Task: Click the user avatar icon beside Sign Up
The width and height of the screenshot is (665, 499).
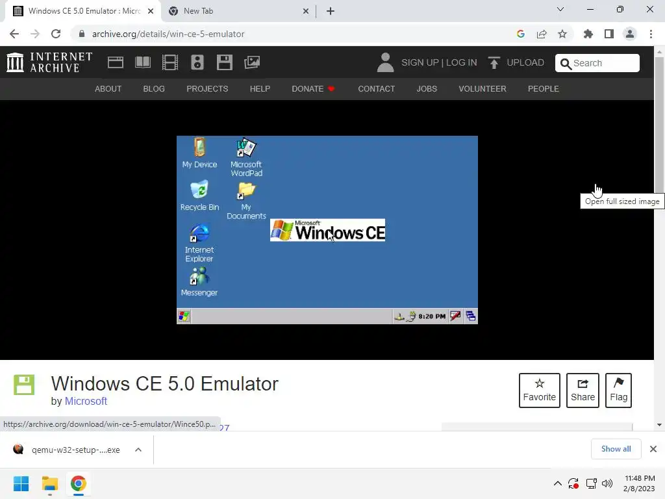Action: point(385,62)
